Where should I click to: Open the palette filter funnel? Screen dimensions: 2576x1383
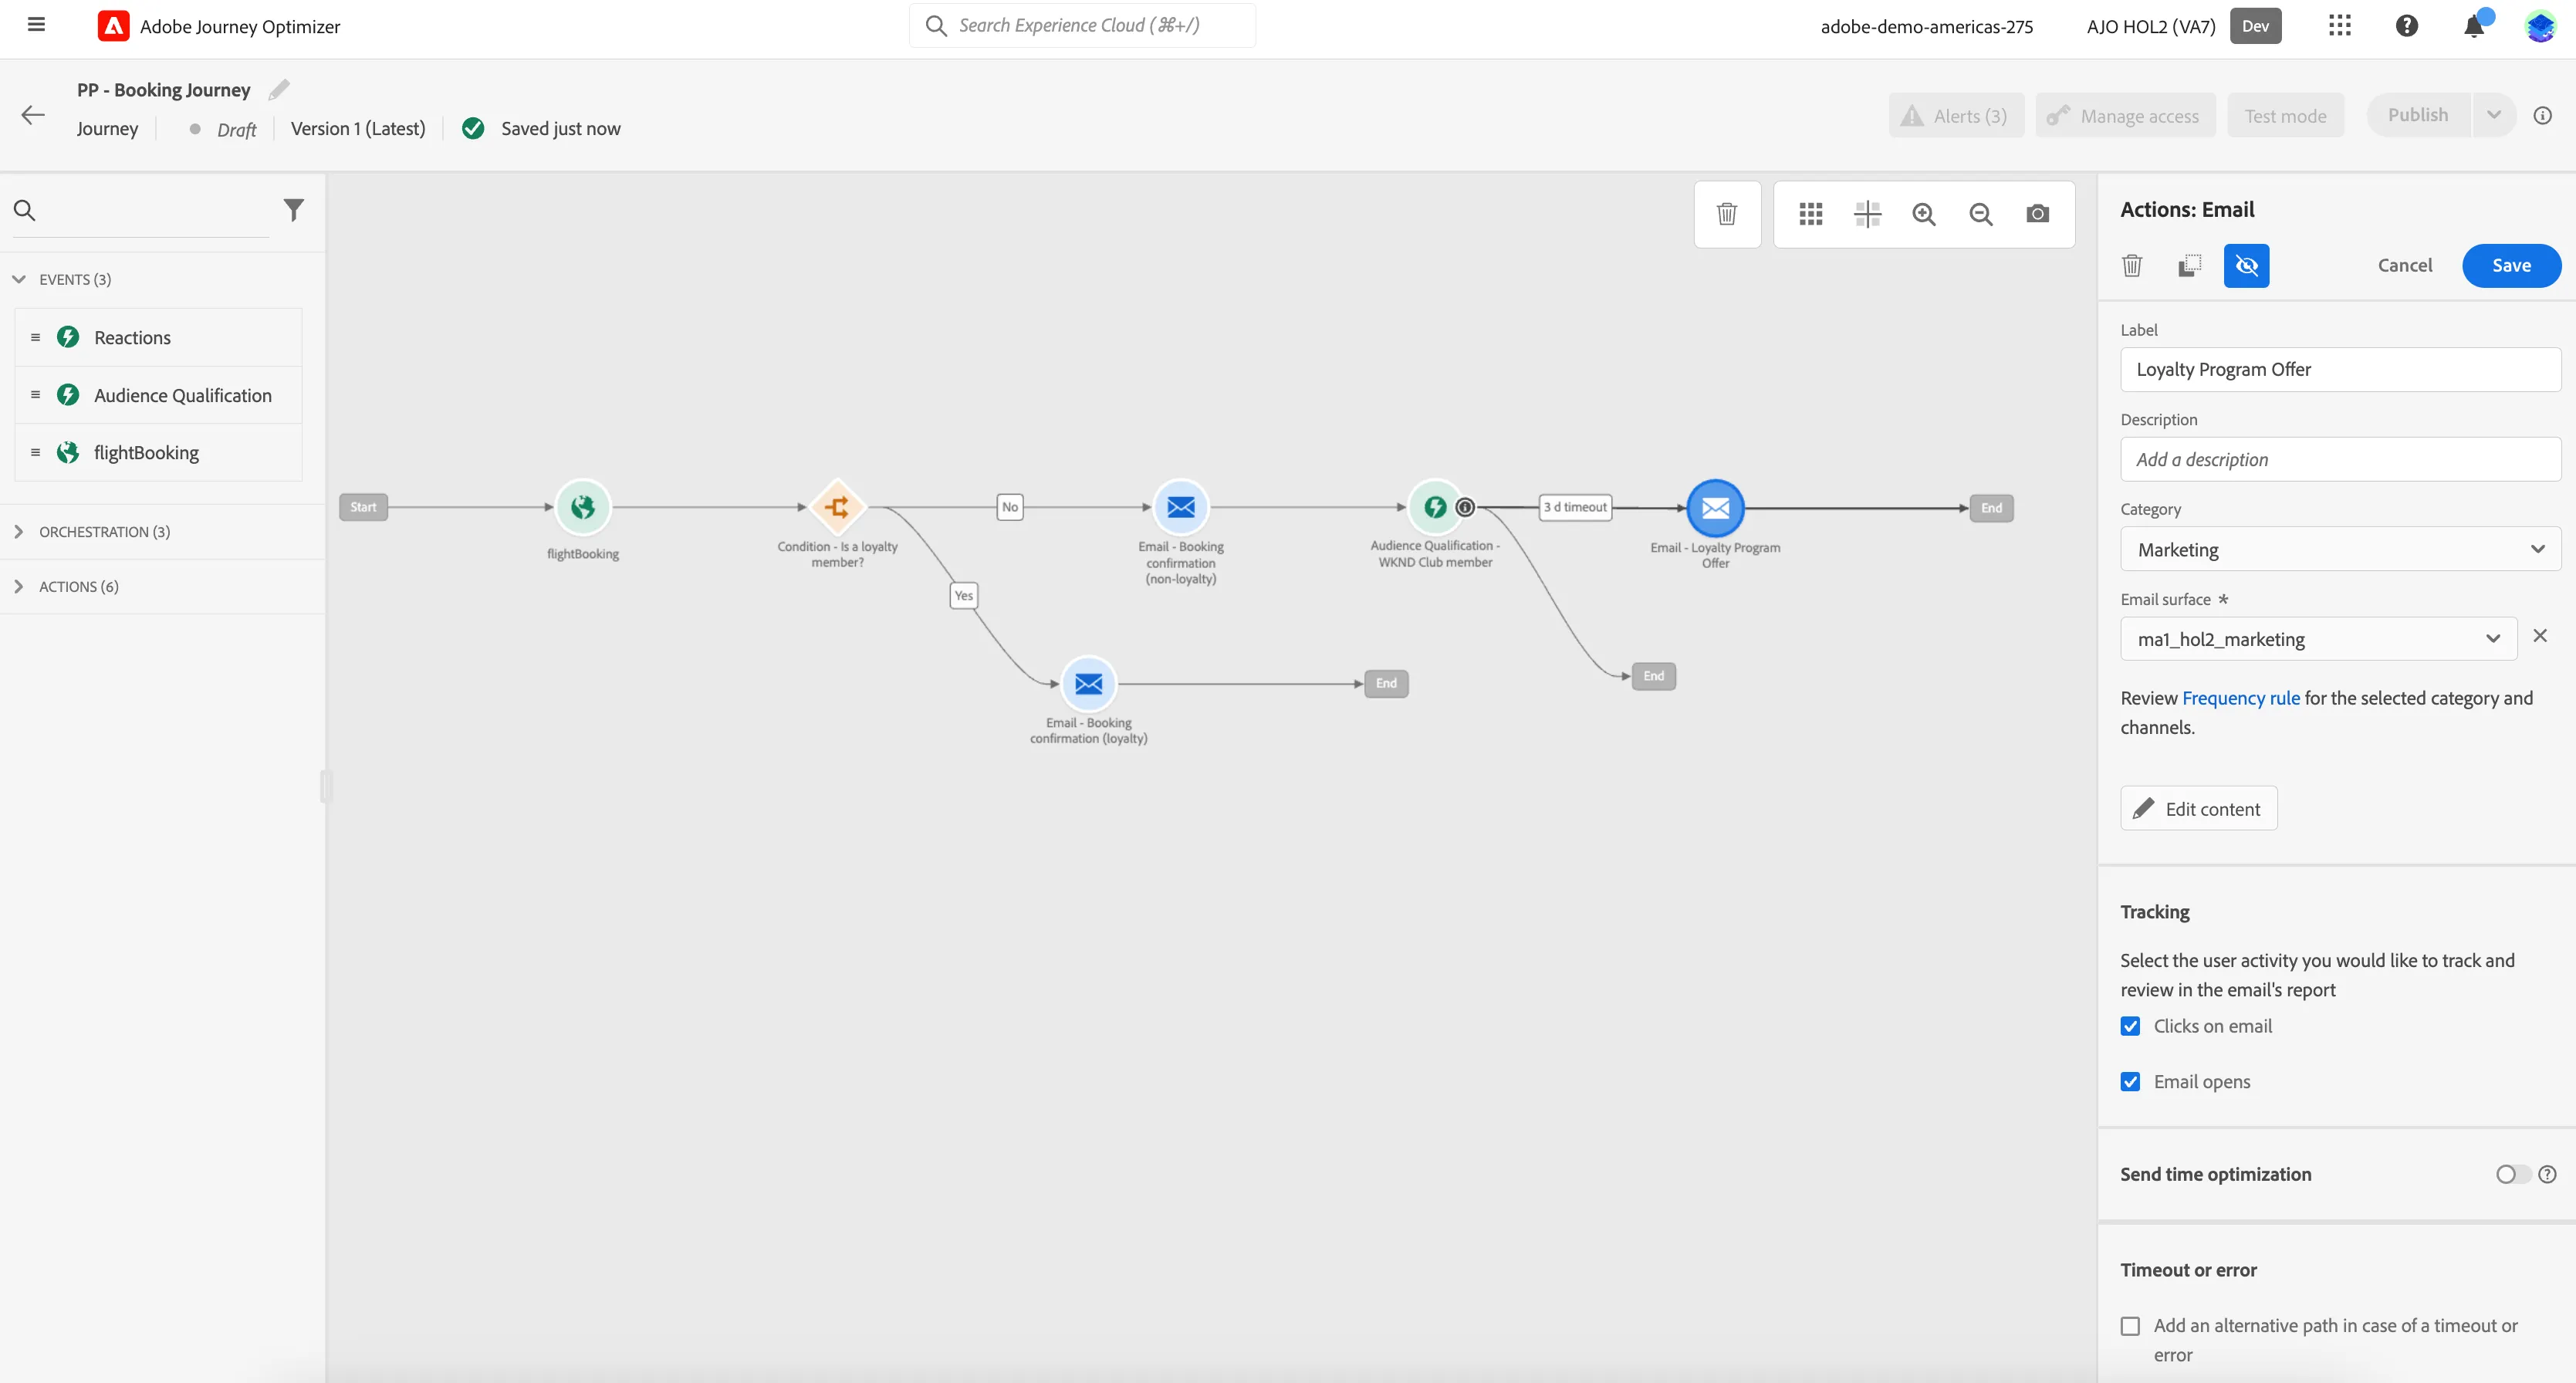293,210
